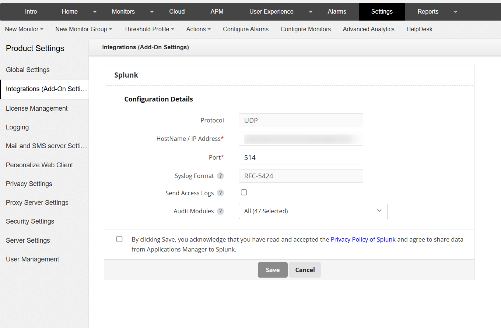Open User Management settings
501x328 pixels.
pyautogui.click(x=32, y=259)
